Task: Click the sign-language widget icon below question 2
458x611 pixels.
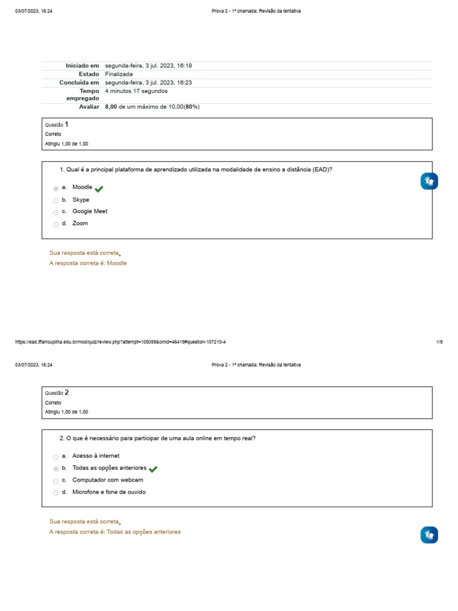Action: [429, 535]
